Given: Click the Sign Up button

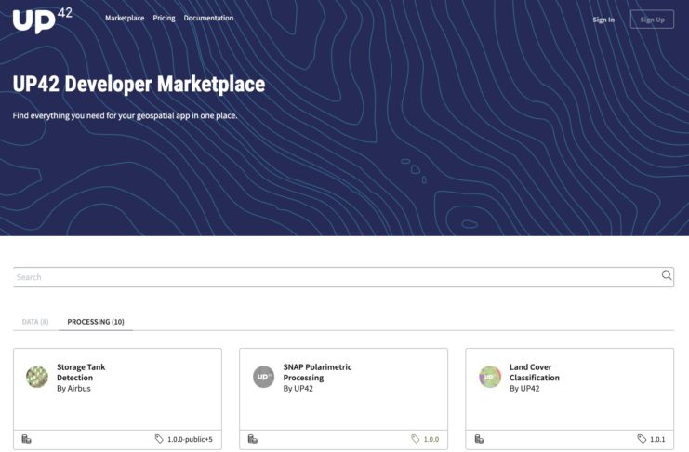Looking at the screenshot, I should [652, 20].
